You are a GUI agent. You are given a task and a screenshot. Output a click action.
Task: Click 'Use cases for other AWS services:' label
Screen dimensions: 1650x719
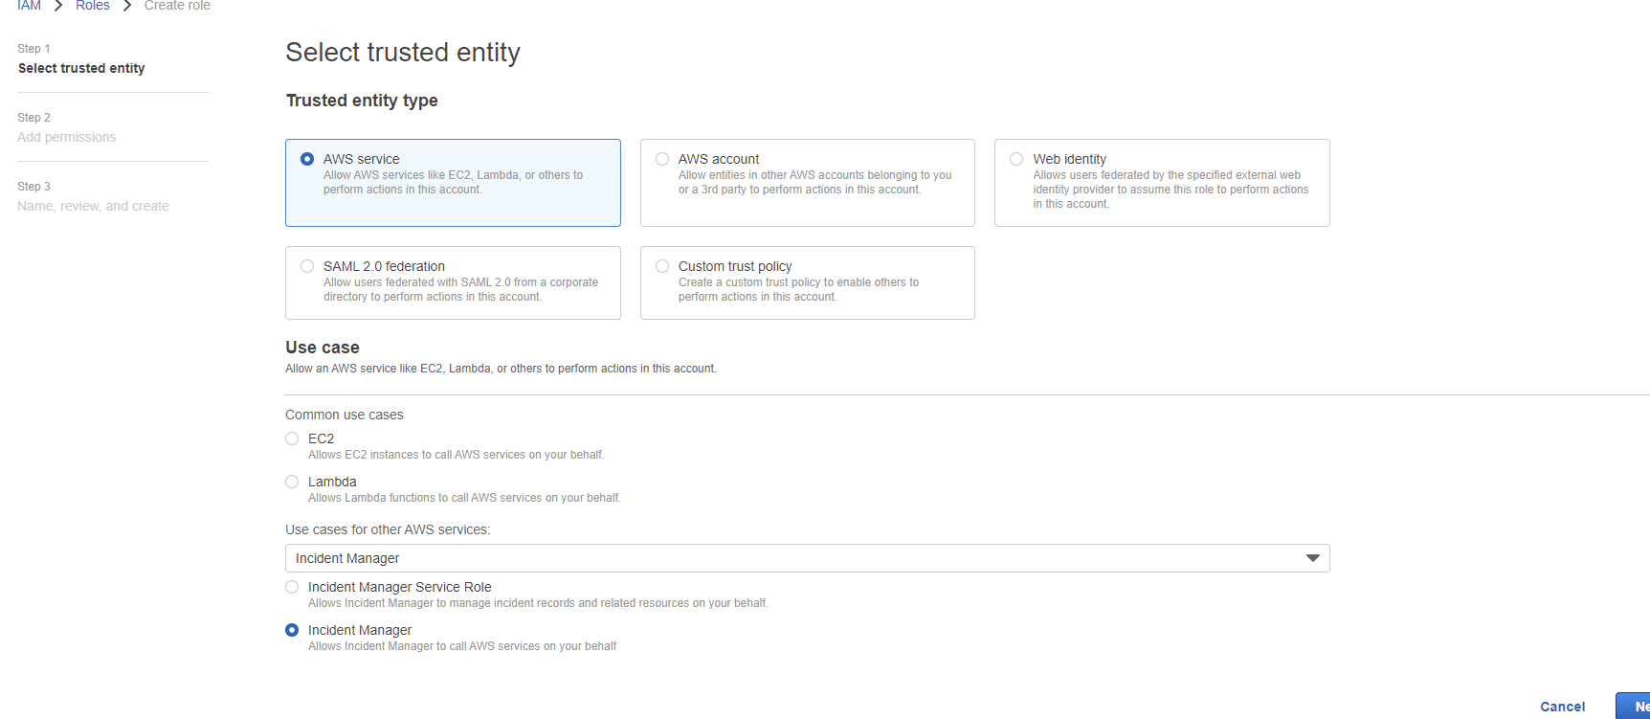pos(388,529)
